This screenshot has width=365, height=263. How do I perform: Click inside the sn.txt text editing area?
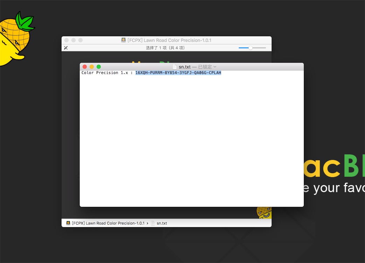coord(191,139)
